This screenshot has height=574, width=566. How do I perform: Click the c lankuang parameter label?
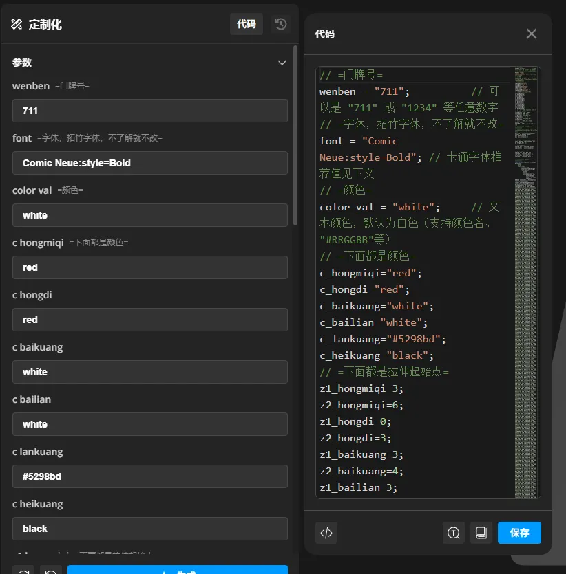[x=37, y=452]
